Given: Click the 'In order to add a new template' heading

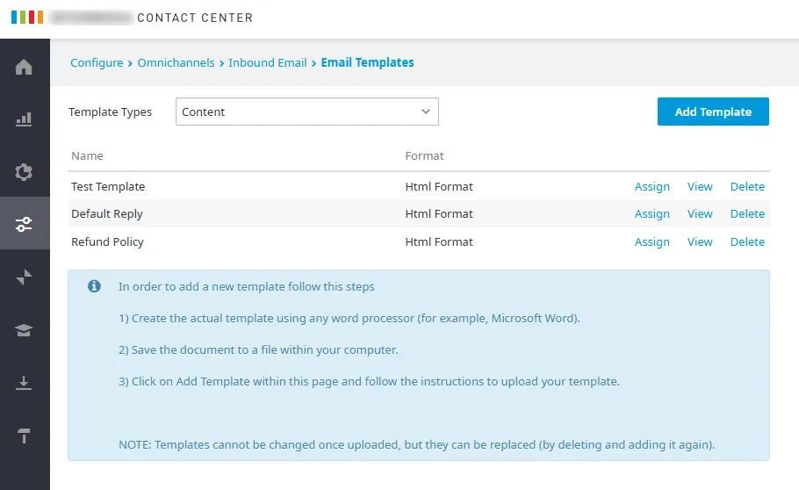Looking at the screenshot, I should click(246, 286).
